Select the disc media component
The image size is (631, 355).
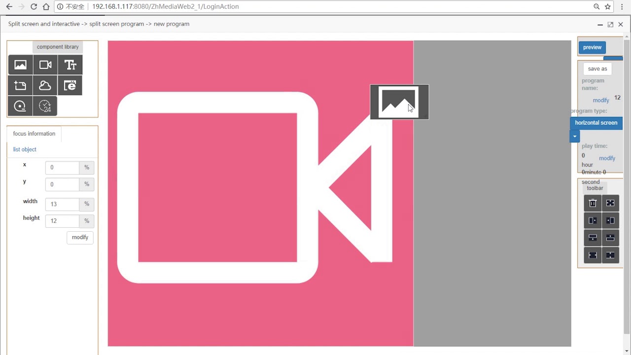[x=21, y=106]
